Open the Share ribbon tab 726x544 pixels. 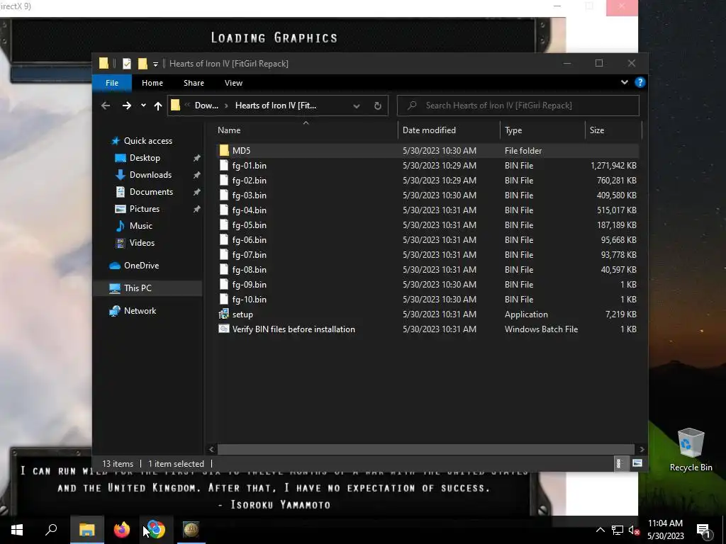click(x=194, y=83)
